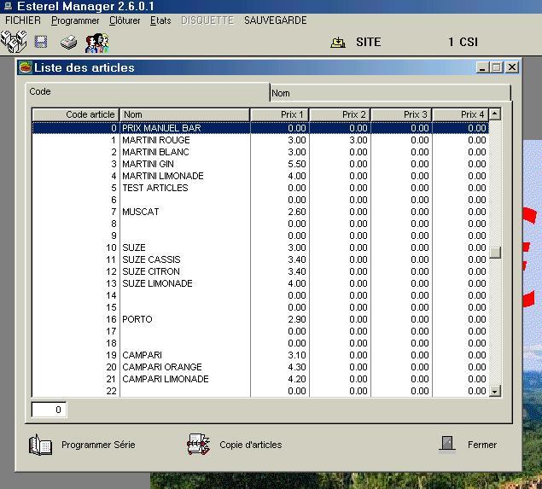Click the vertical scrollbar thumb

(495, 253)
